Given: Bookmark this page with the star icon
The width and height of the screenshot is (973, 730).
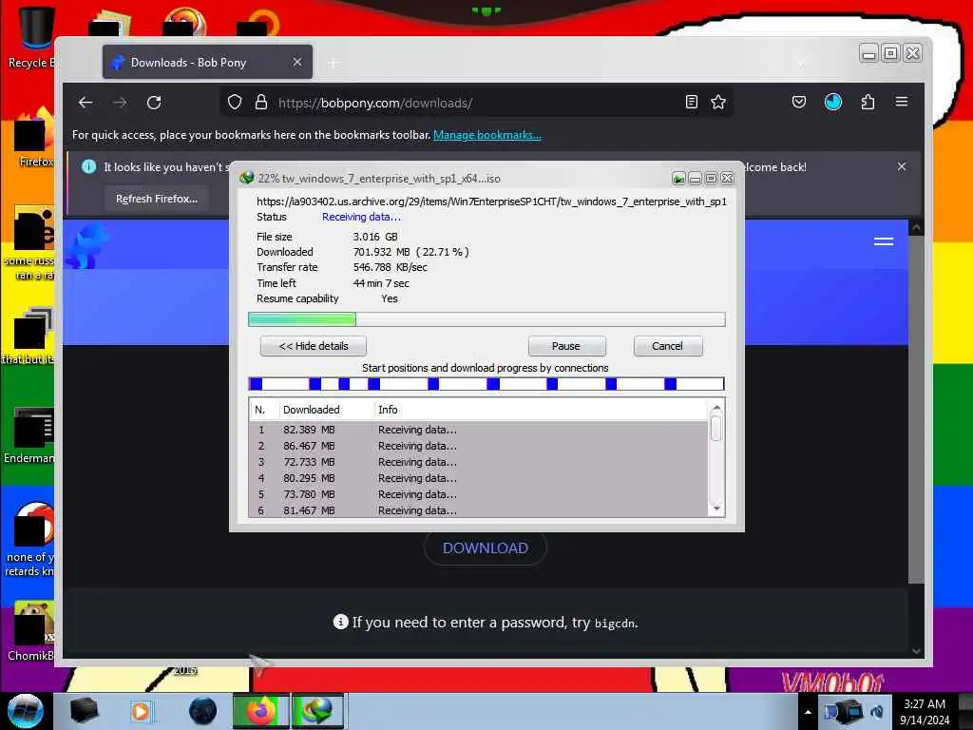Looking at the screenshot, I should tap(718, 102).
